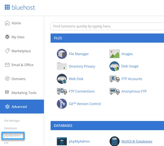Screen dimensions: 164x146
Task: Open the File Manager sub-item under Advanced
Action: pos(12,121)
